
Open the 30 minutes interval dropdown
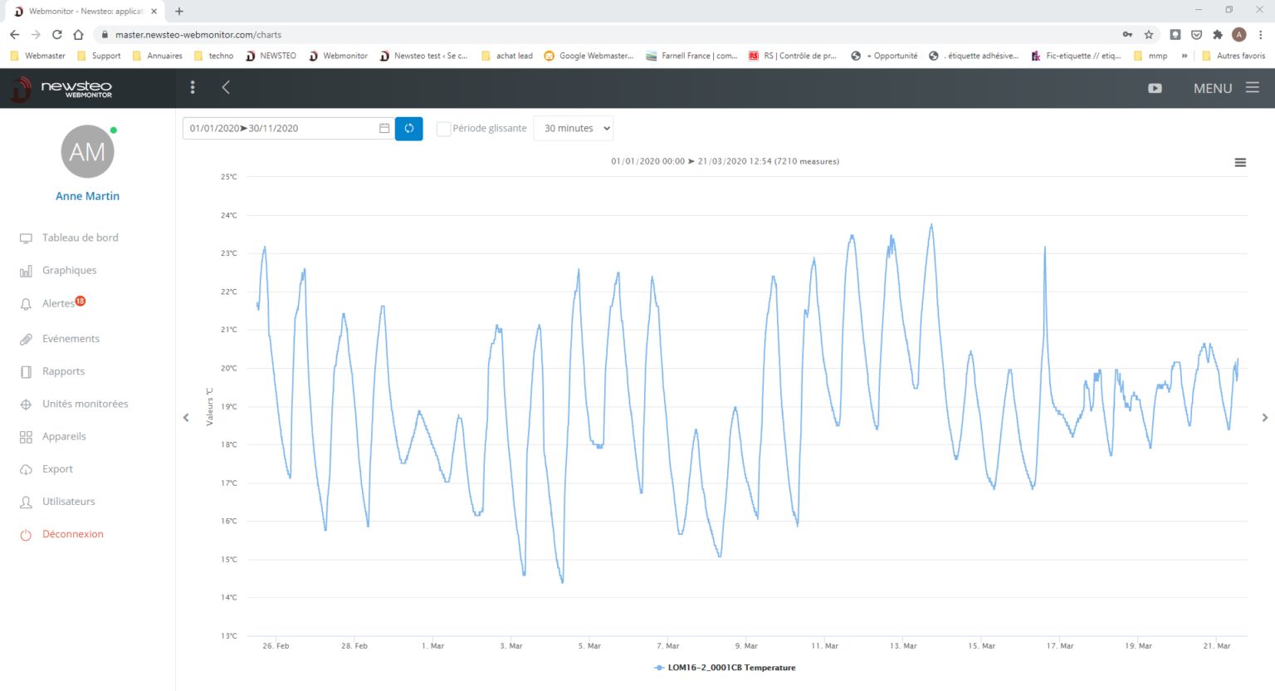click(x=574, y=128)
